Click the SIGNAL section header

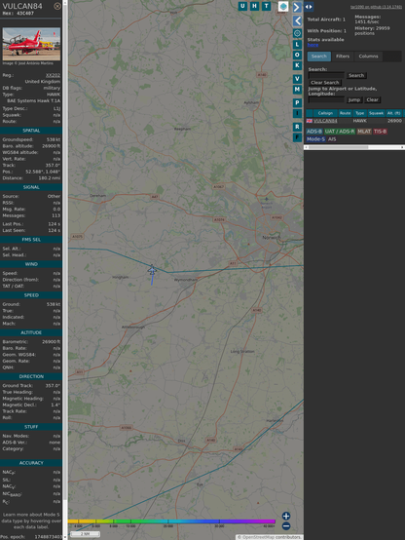31,187
